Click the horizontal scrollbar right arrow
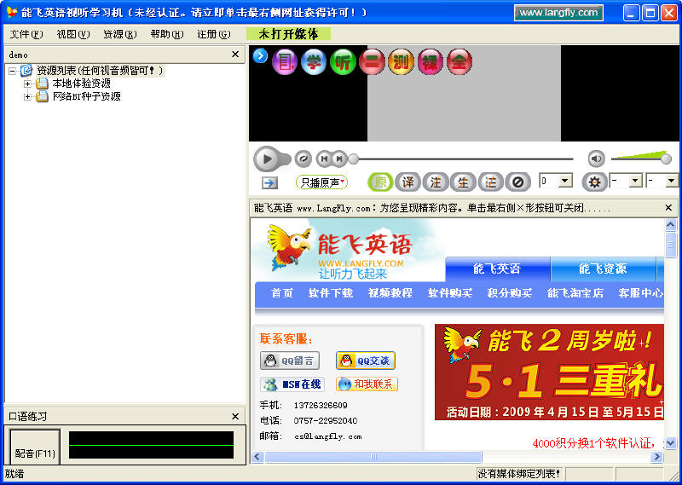The height and width of the screenshot is (485, 682). coord(656,457)
